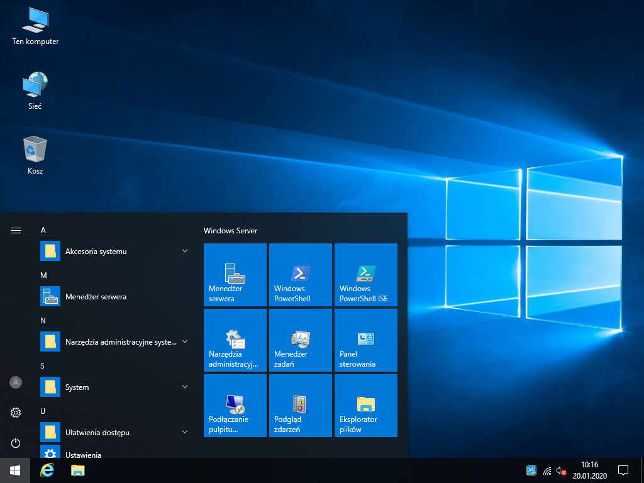Launch the Menedżer serwera tile
This screenshot has width=644, height=483.
tap(235, 275)
